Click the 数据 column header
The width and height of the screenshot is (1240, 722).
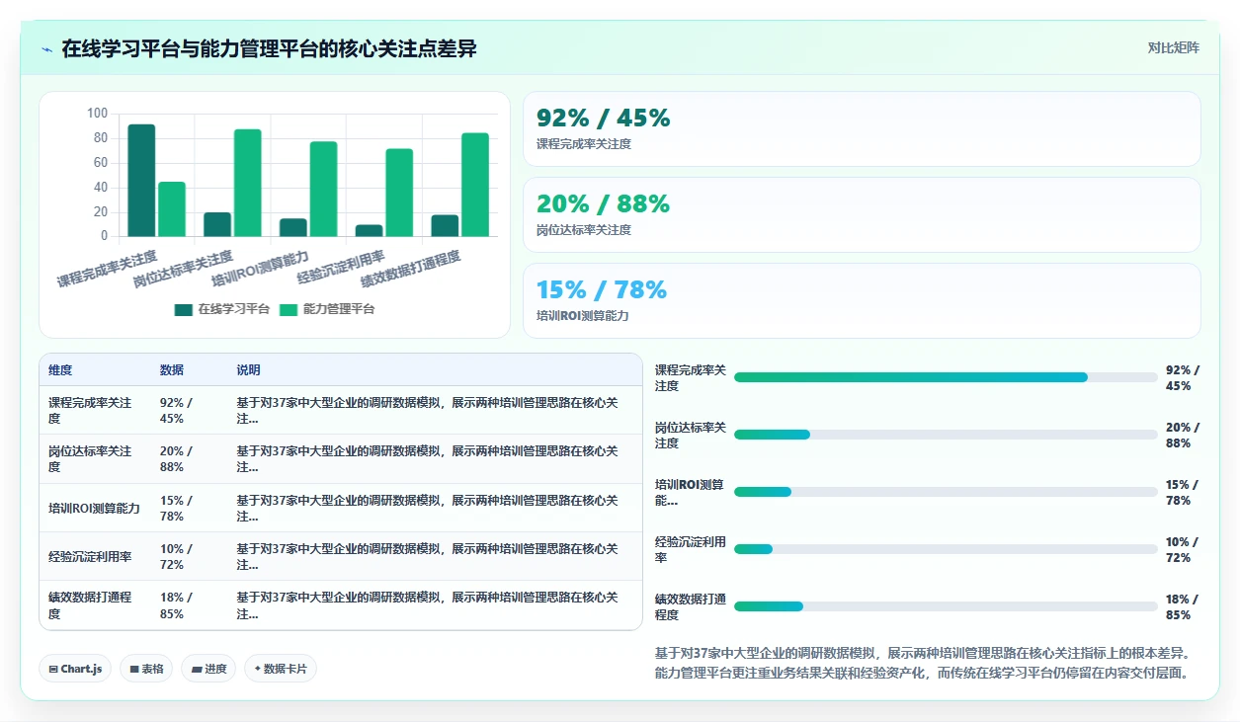172,370
